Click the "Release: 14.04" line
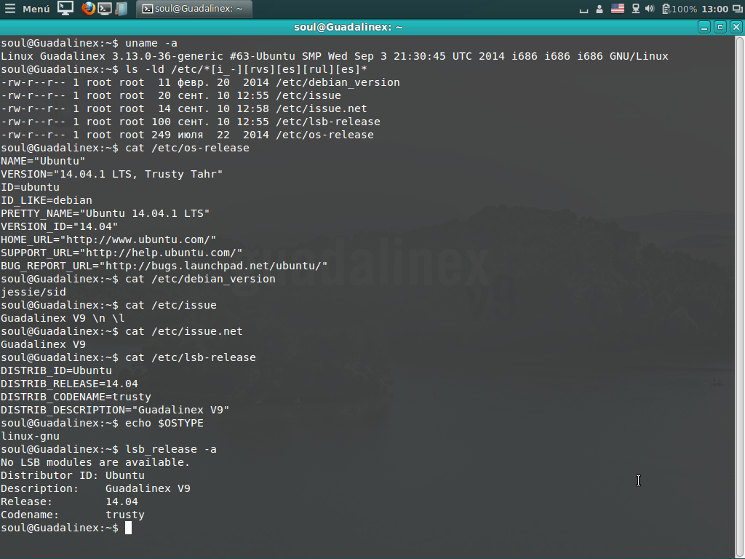 (x=69, y=501)
